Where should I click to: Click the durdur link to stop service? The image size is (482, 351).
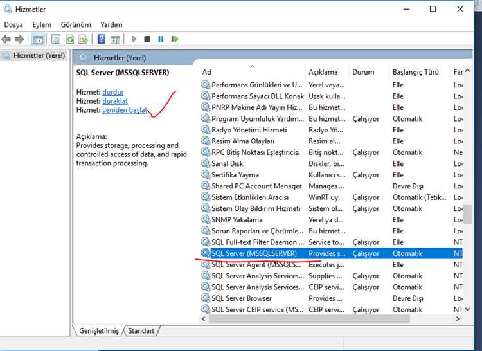[x=113, y=92]
